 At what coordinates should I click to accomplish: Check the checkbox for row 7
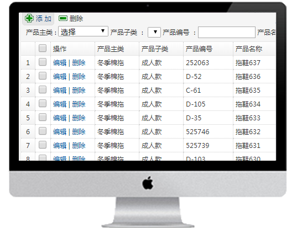pos(43,145)
